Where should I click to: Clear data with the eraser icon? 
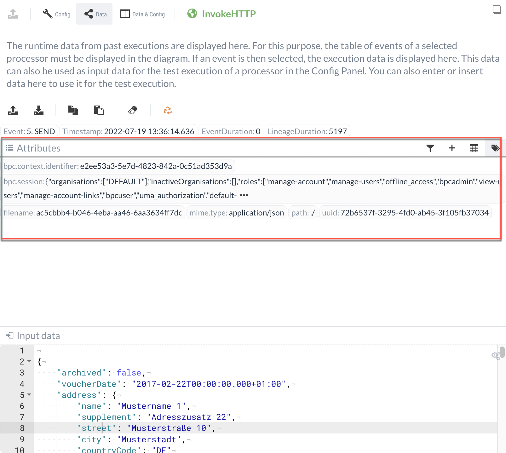tap(133, 110)
